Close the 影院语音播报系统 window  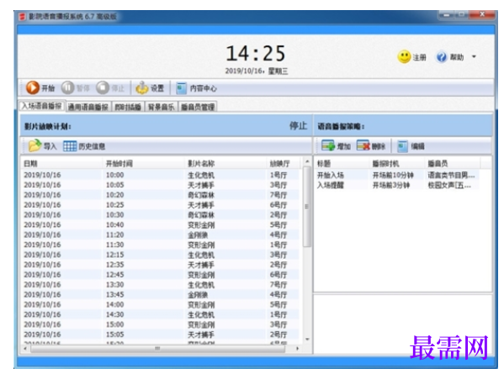482,14
